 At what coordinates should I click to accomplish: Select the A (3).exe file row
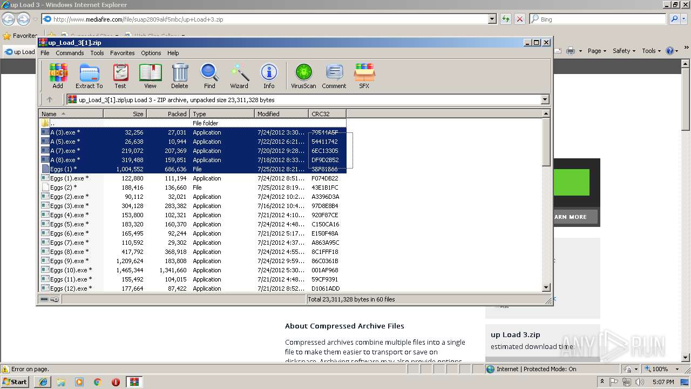pos(193,132)
